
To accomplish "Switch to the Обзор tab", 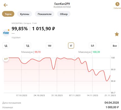I will click(64, 14).
